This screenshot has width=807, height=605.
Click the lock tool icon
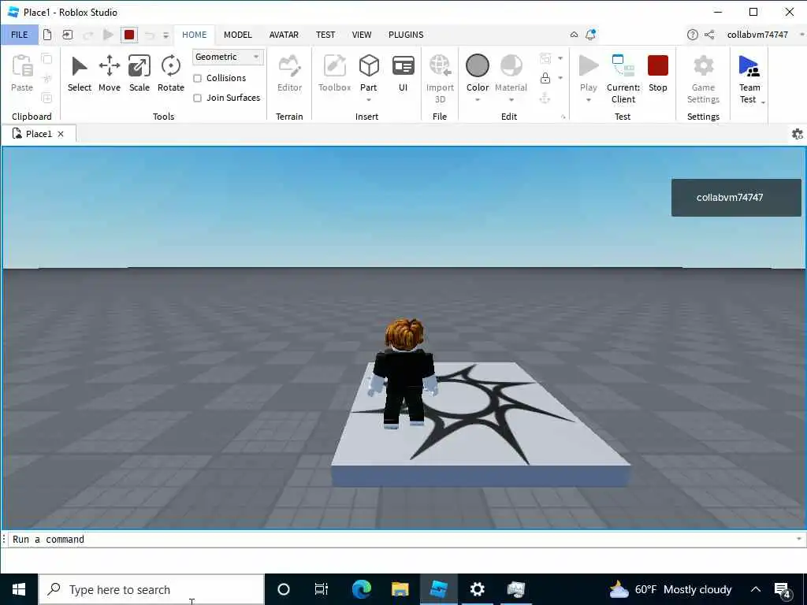pyautogui.click(x=545, y=78)
